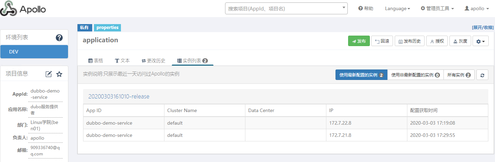Expand the Language dropdown

coord(397,9)
